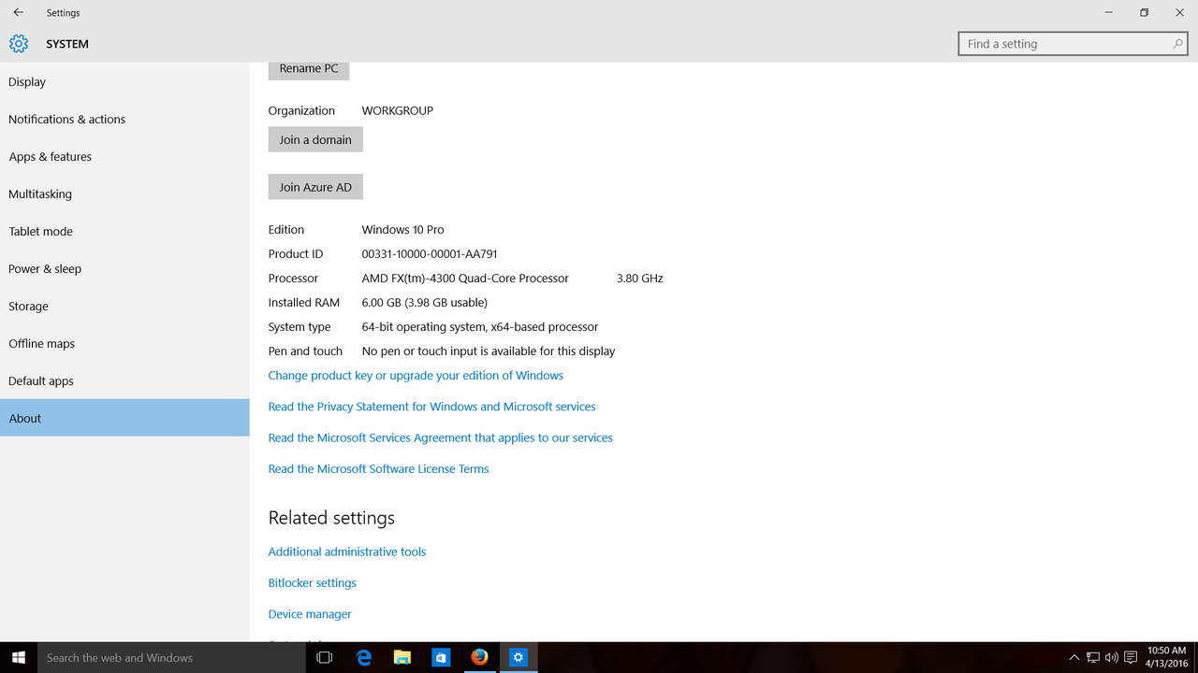Select Multitasking in the sidebar
The image size is (1198, 673).
pos(124,193)
